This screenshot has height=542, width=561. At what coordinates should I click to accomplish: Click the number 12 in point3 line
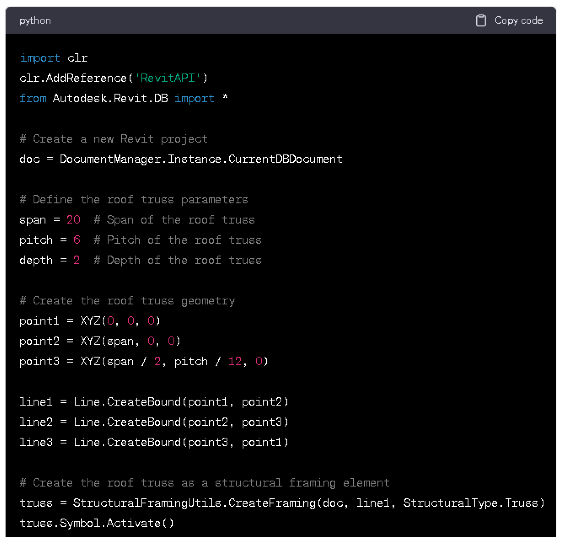tap(235, 362)
